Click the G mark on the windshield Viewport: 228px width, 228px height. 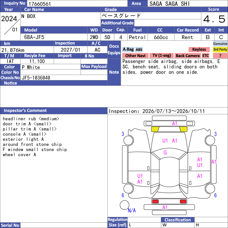tap(165, 152)
